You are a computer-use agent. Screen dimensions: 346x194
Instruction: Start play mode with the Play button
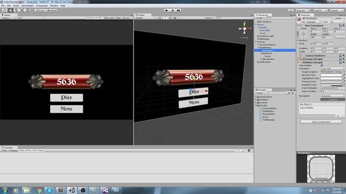167,10
